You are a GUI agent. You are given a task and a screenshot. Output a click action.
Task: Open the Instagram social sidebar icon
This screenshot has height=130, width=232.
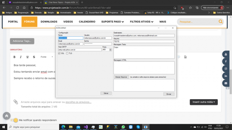(226, 69)
